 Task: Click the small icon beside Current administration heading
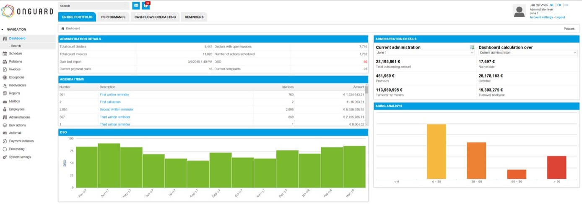472,47
